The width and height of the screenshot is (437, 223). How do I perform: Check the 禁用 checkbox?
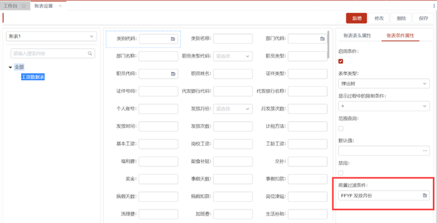click(x=340, y=173)
